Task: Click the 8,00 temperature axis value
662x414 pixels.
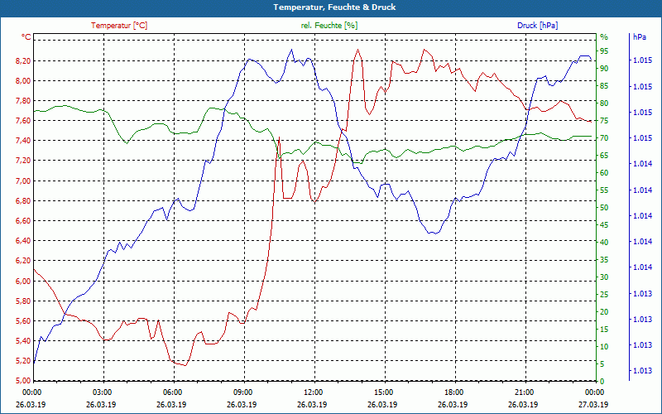Action: [x=23, y=80]
